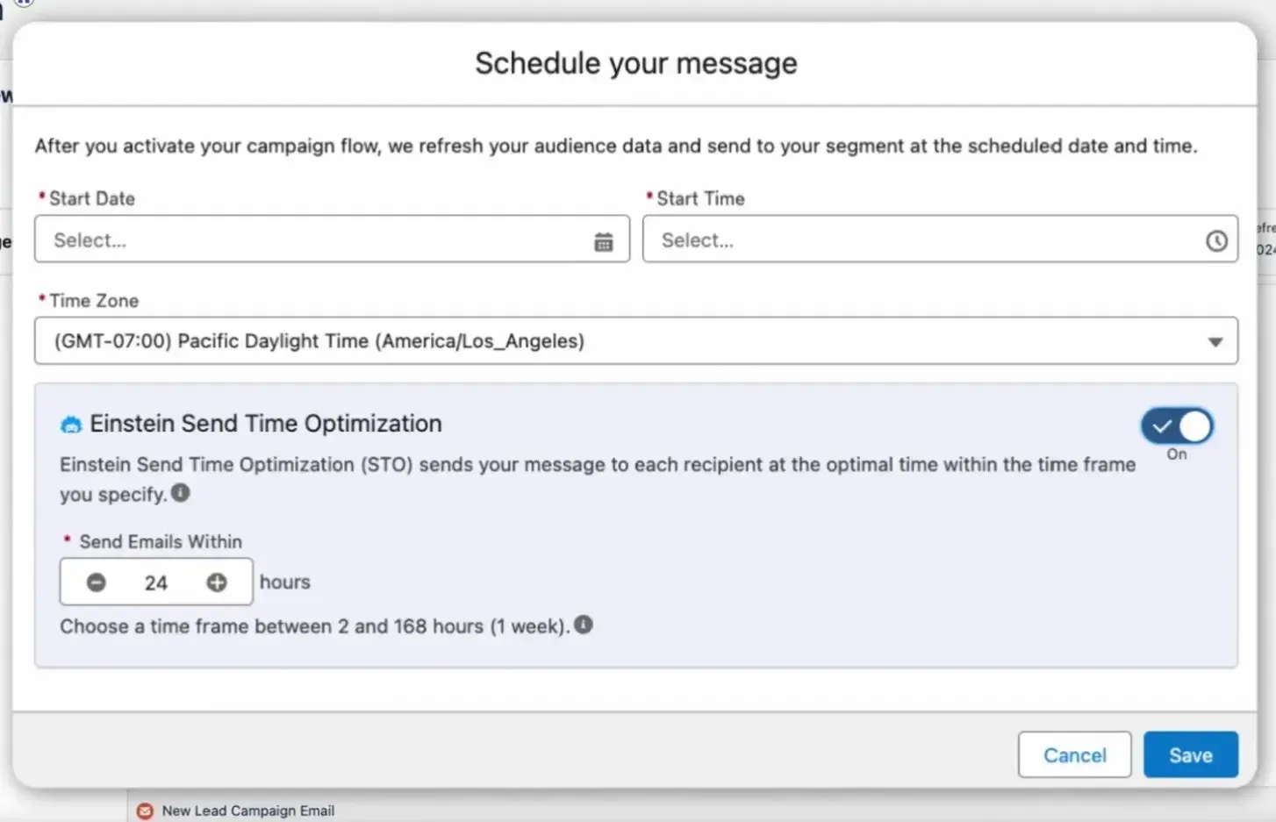Click the Start Time input field
Screen dimensions: 1276x822
point(940,239)
